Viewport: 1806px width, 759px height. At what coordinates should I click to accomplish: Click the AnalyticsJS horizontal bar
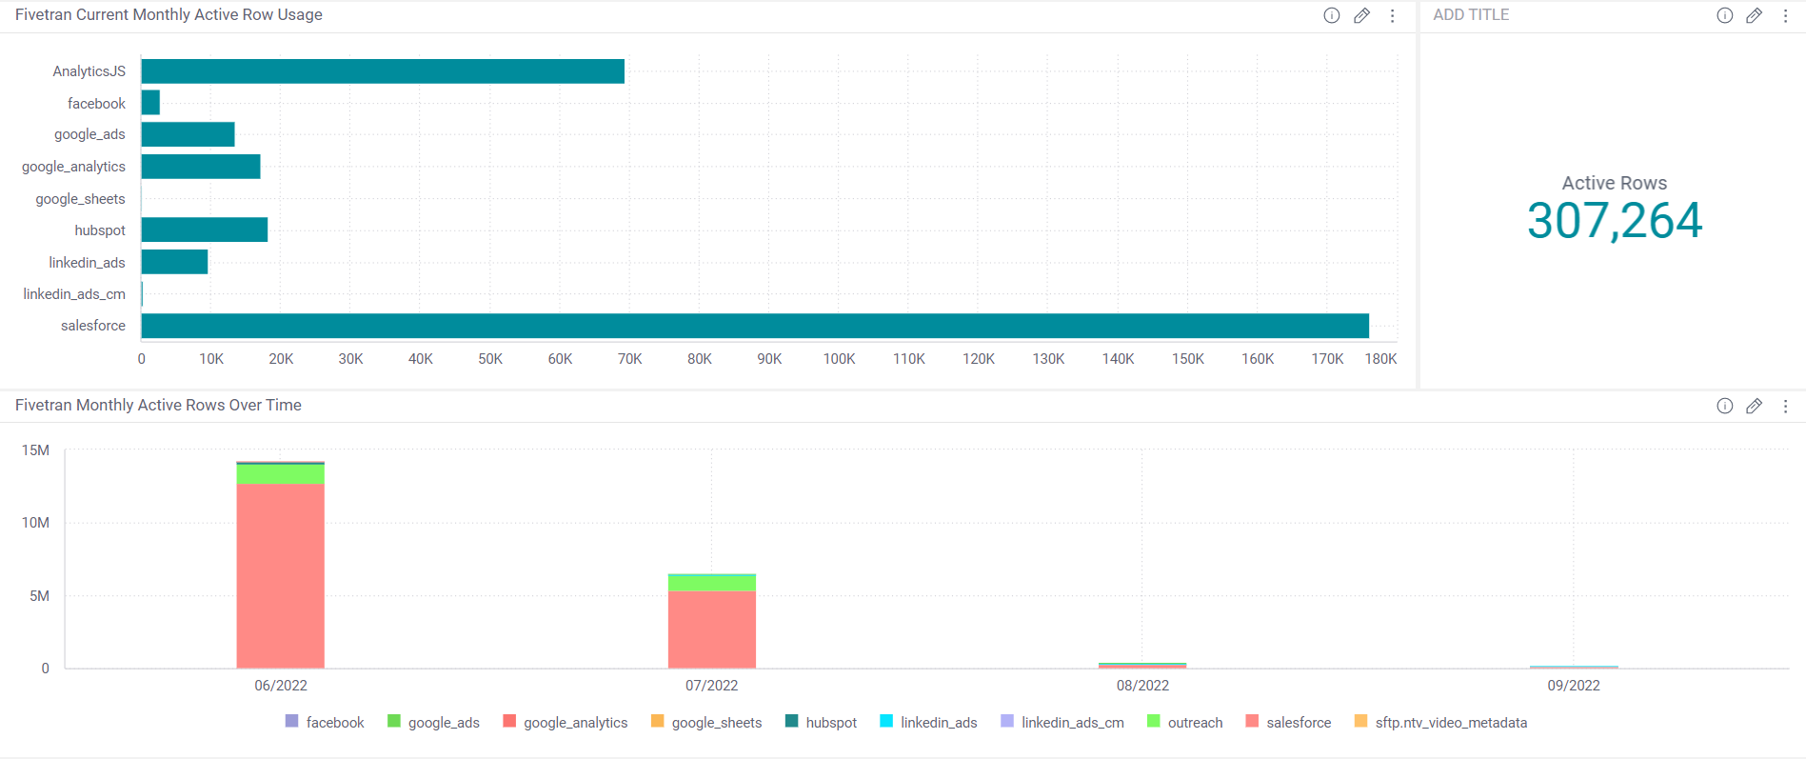tap(383, 71)
